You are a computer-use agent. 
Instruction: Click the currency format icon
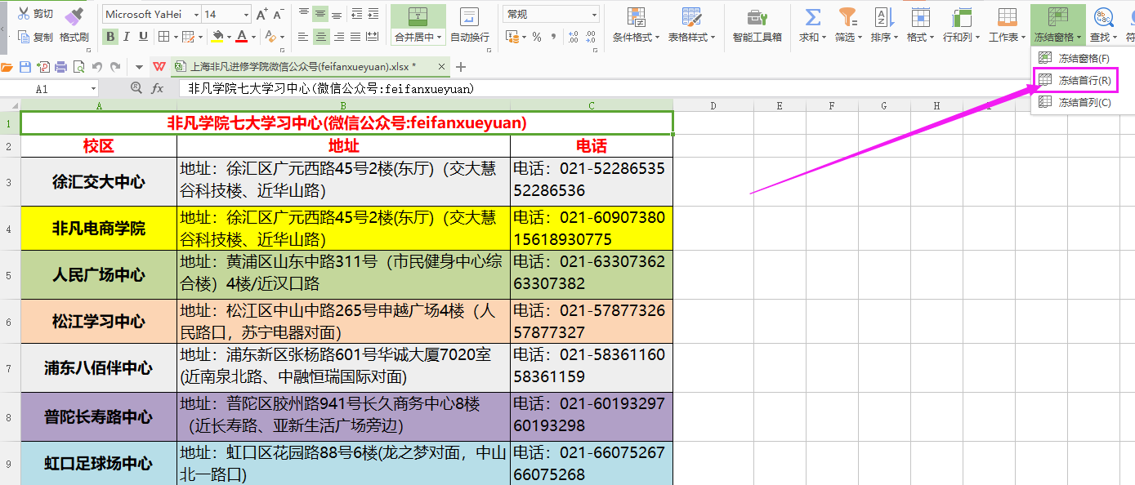coord(512,37)
